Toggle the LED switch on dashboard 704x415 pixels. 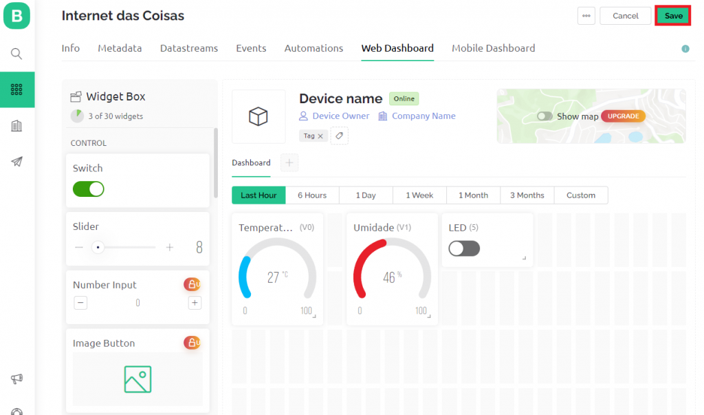[464, 248]
